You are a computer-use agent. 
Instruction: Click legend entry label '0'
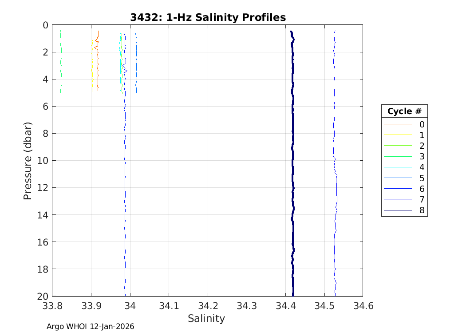422,124
